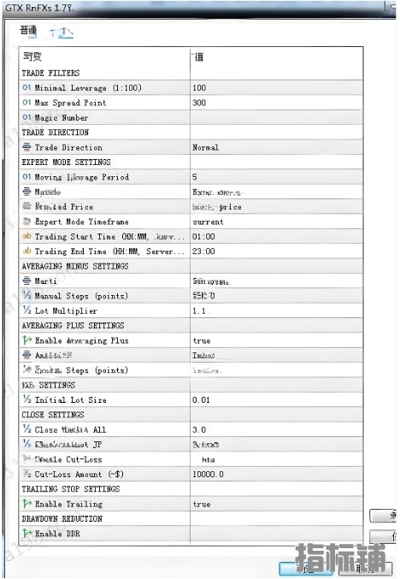The height and width of the screenshot is (579, 400).
Task: Switch to the second tab beside 普通
Action: click(x=62, y=32)
